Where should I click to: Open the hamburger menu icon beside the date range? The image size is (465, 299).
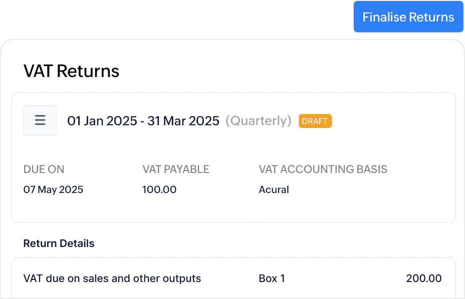(40, 120)
